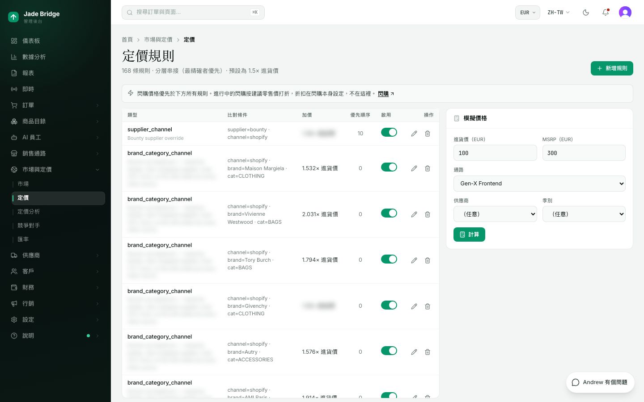Delete the supplier_channel bounty rule
This screenshot has height=402, width=644.
click(x=428, y=134)
